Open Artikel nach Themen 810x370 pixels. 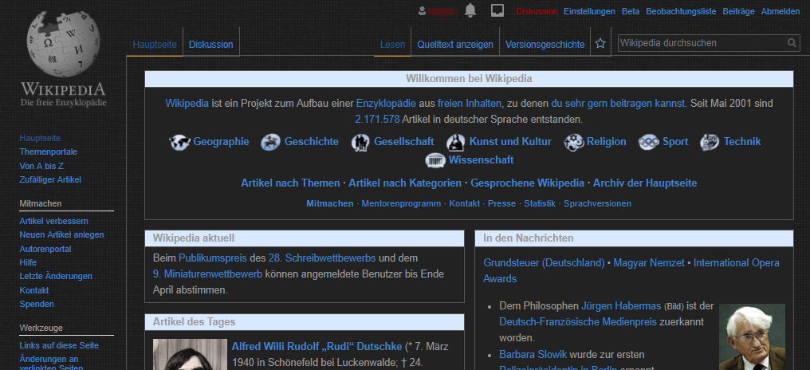290,183
